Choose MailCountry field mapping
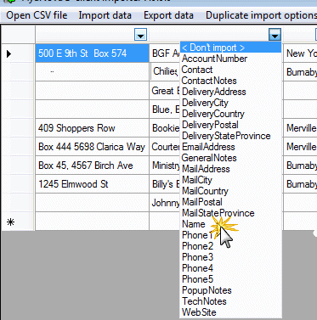This screenshot has height=320, width=317. [230, 191]
